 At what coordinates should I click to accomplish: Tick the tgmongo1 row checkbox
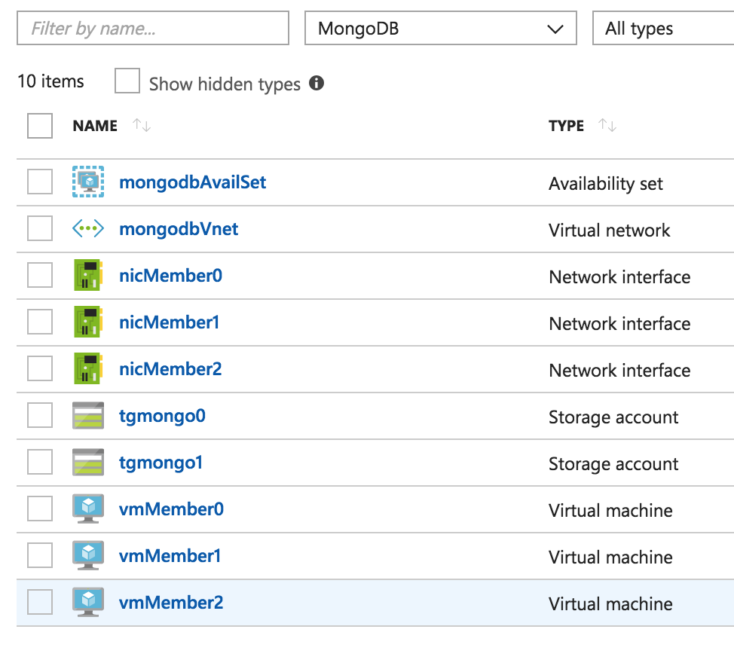(40, 463)
